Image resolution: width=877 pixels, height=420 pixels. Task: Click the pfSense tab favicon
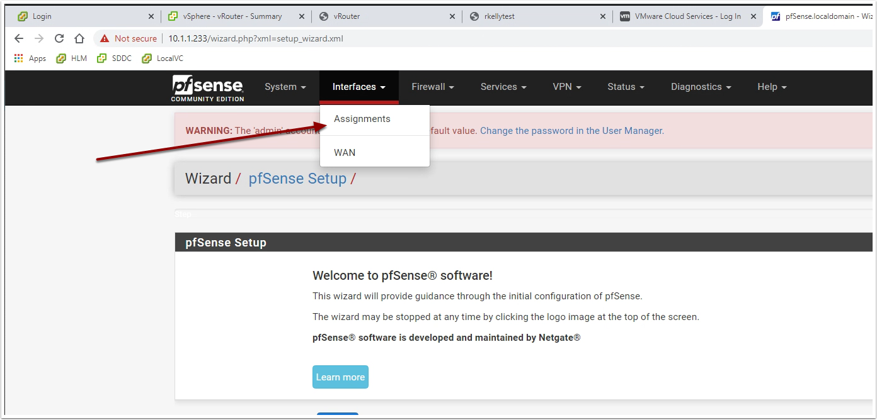(776, 16)
